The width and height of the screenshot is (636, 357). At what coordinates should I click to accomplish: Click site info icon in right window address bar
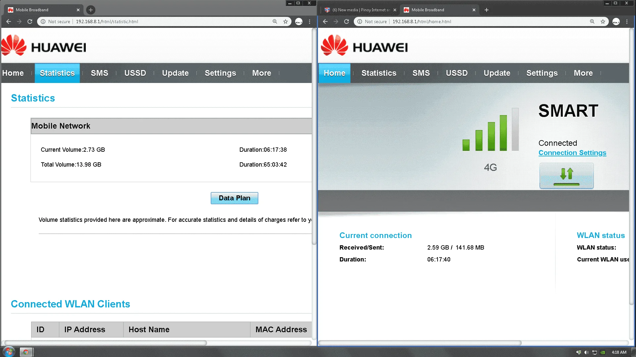coord(360,21)
